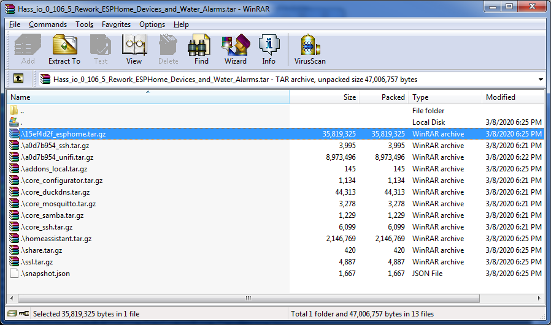Open the Tools menu
The image size is (551, 325).
84,24
